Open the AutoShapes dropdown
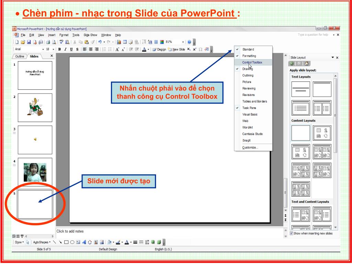Image resolution: width=352 pixels, height=264 pixels. pos(42,242)
